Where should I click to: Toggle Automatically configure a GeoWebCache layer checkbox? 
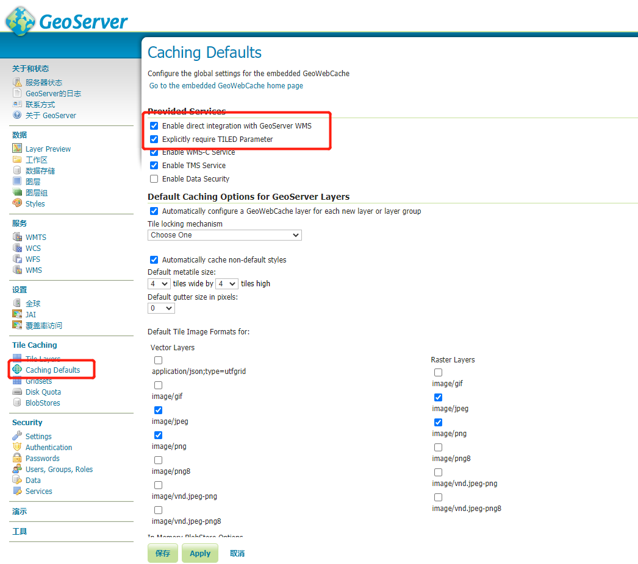(x=154, y=211)
